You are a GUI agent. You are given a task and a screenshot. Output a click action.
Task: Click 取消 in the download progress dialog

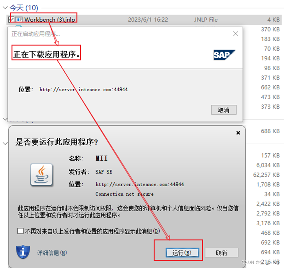[x=224, y=110]
